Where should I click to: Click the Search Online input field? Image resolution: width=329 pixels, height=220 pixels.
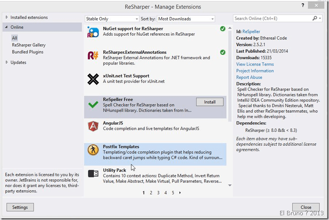272,19
